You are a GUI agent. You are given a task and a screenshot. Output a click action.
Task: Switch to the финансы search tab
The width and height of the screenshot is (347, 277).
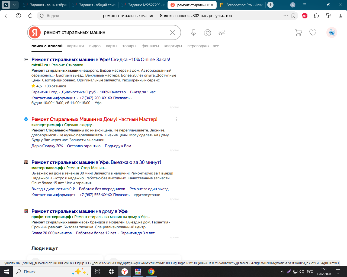point(150,46)
